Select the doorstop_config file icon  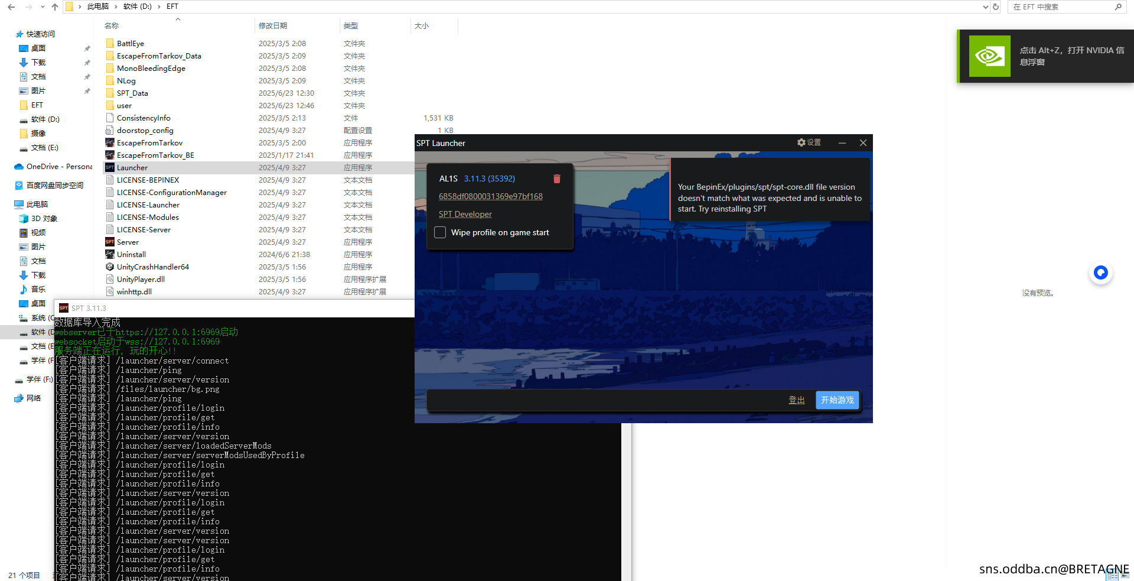(x=110, y=130)
